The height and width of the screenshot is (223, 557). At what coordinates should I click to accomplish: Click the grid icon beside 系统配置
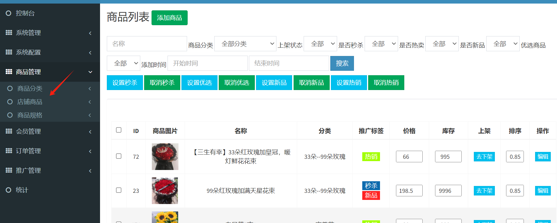9,52
